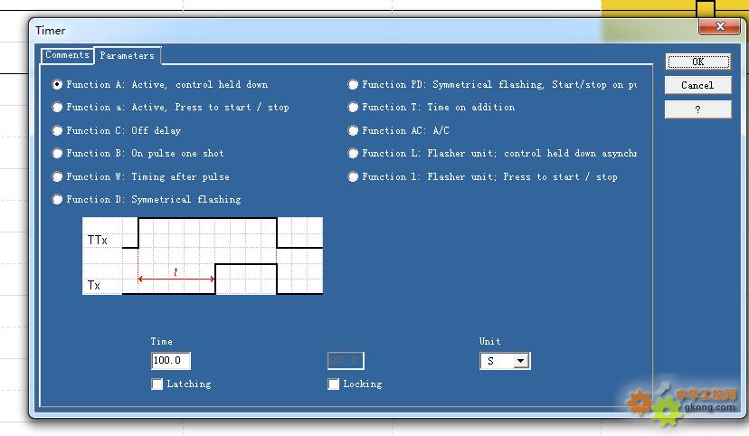The image size is (749, 436).
Task: Click the ? help button
Action: point(697,109)
